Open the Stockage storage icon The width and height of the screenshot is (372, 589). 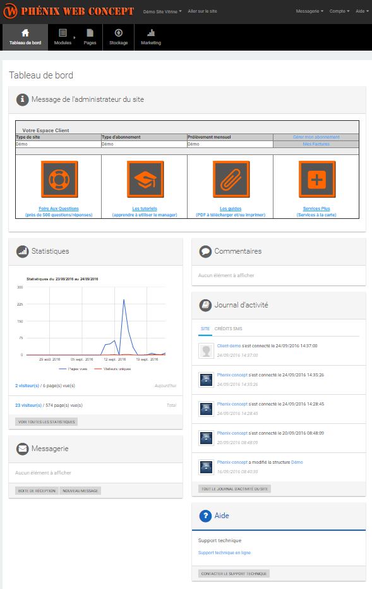tap(119, 33)
